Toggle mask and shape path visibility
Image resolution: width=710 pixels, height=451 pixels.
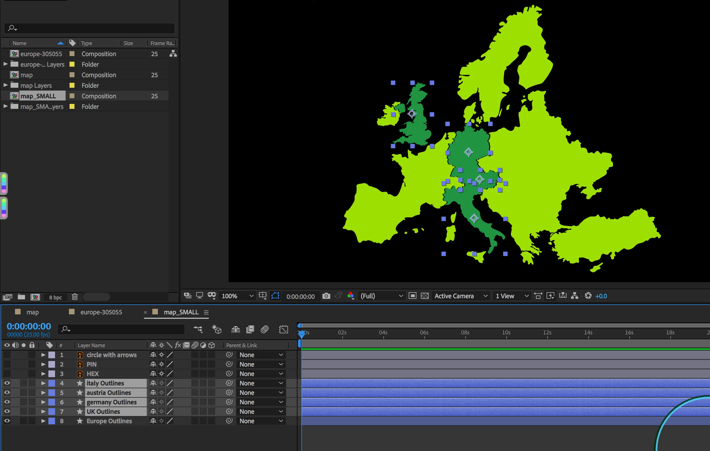point(275,296)
